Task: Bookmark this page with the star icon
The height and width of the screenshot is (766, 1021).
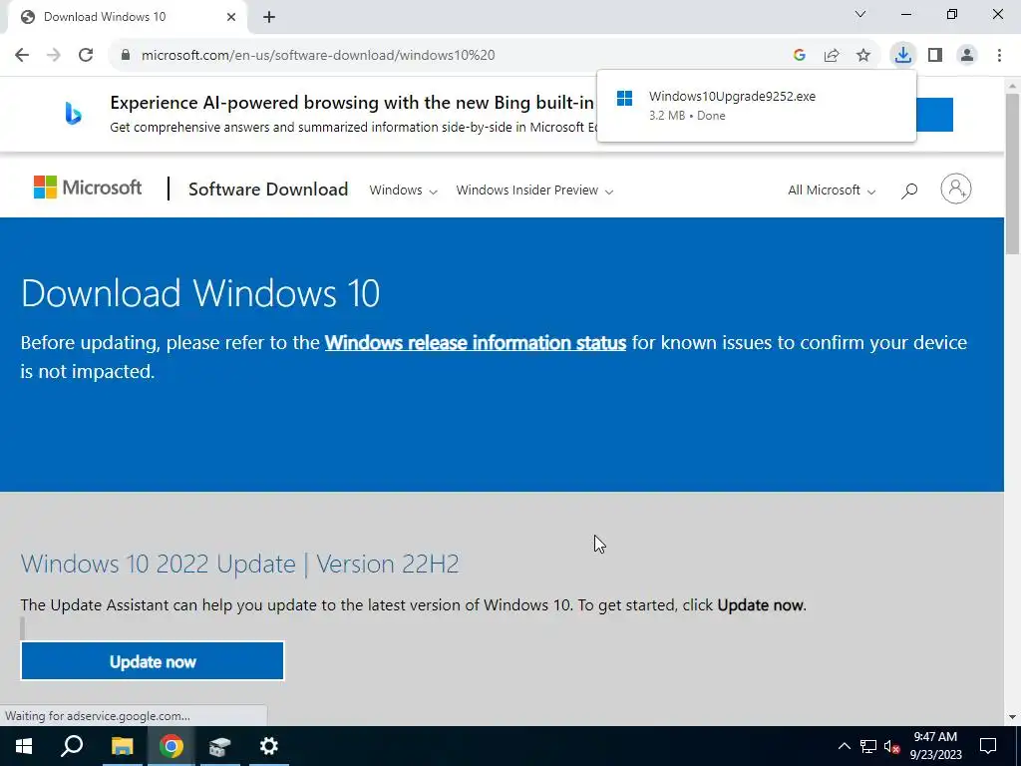Action: point(863,56)
